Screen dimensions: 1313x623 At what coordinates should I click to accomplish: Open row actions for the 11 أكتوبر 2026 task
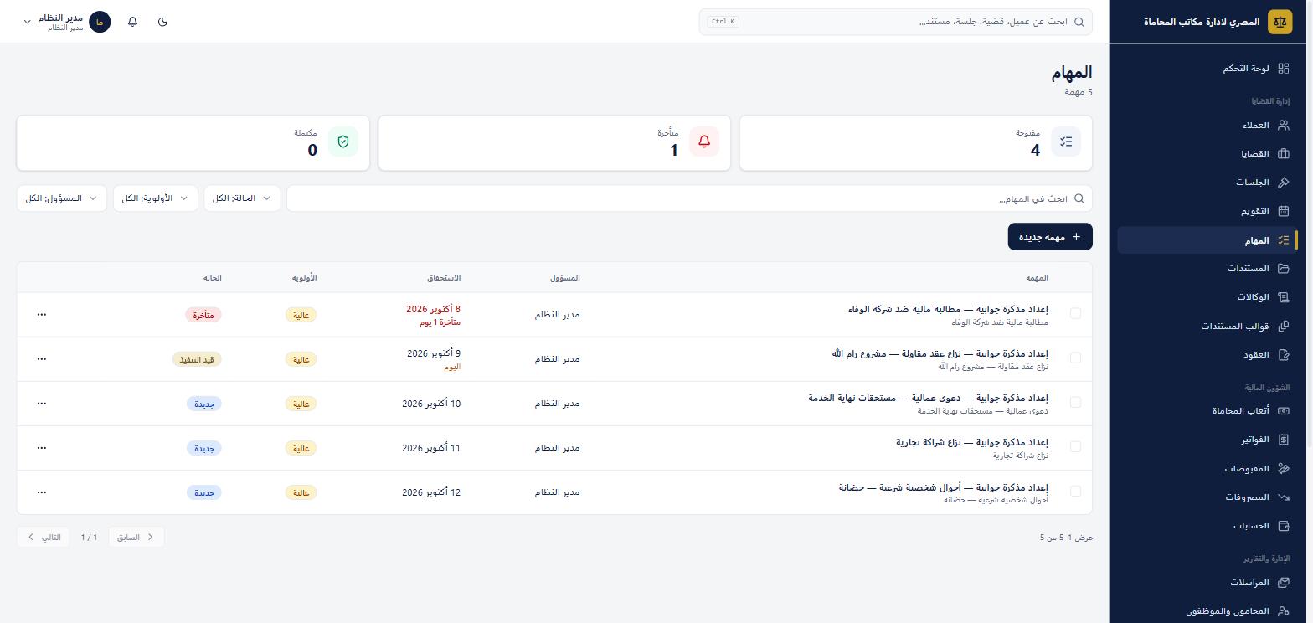coord(42,448)
